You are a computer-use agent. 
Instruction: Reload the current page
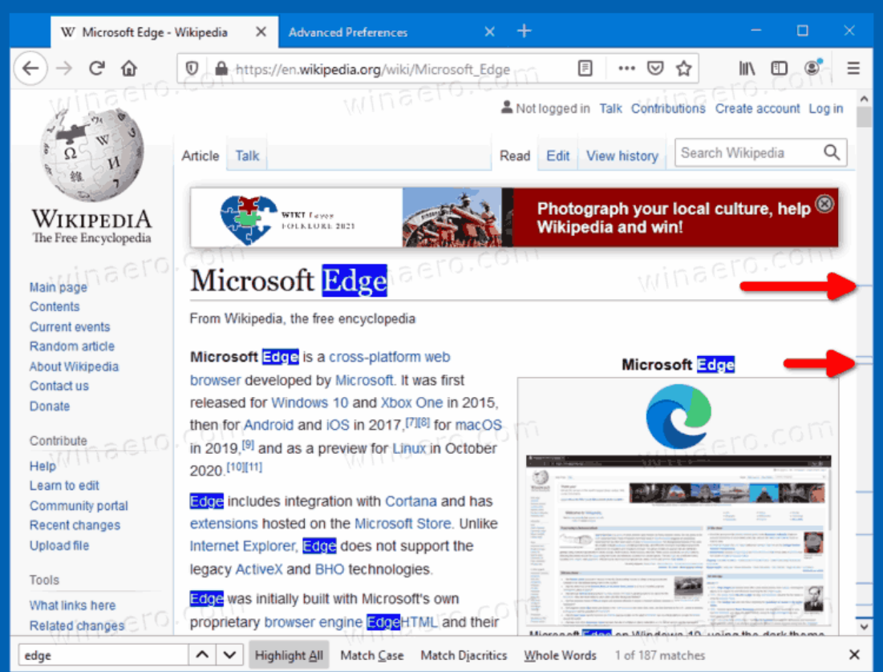tap(97, 69)
